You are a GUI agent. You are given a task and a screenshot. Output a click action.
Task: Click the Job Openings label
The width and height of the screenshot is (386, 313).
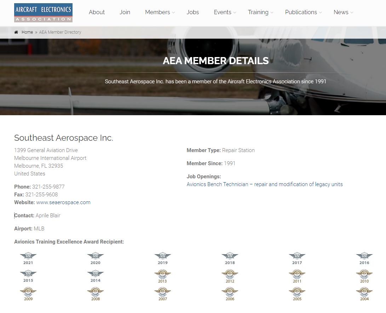[204, 177]
